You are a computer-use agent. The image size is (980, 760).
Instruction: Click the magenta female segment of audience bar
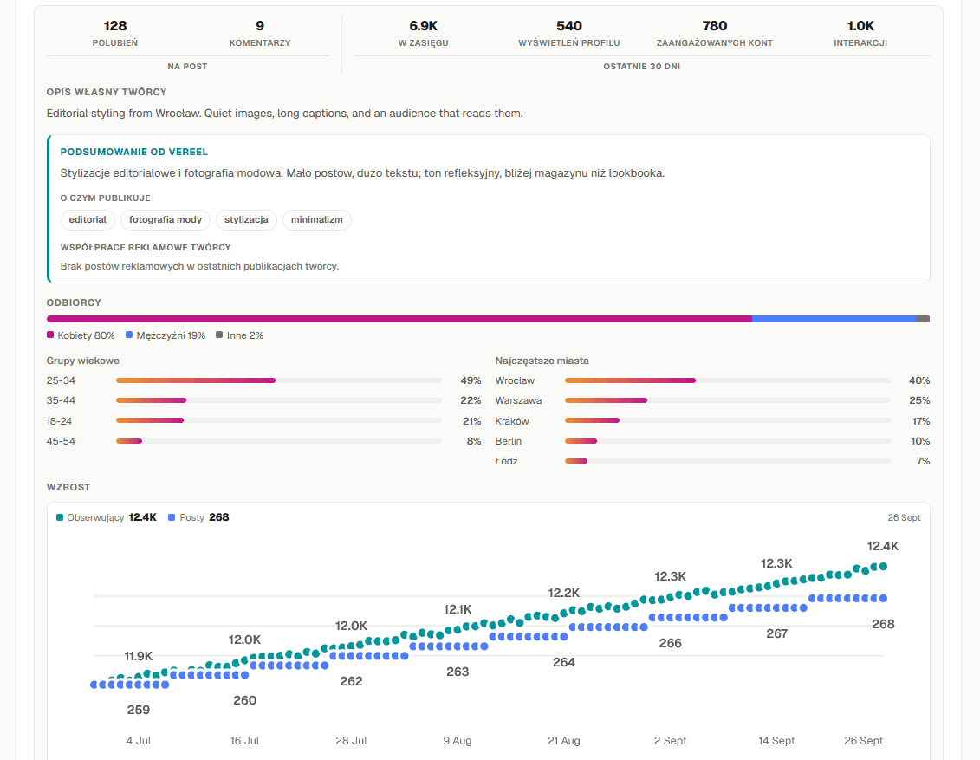click(x=399, y=319)
